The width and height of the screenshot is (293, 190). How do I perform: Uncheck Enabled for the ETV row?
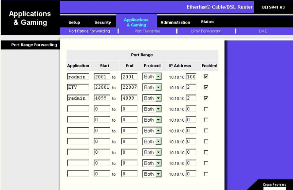pos(206,87)
